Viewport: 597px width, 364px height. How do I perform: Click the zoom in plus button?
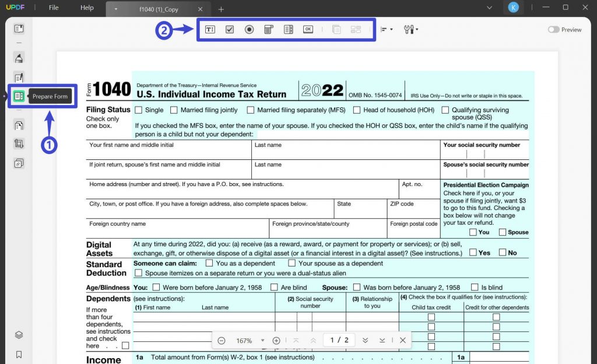pyautogui.click(x=276, y=340)
